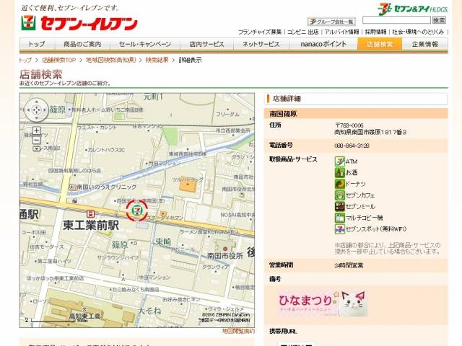Viewport: 462px width, 346px height.
Task: Click the phone number 088-864-3128
Action: (352, 146)
